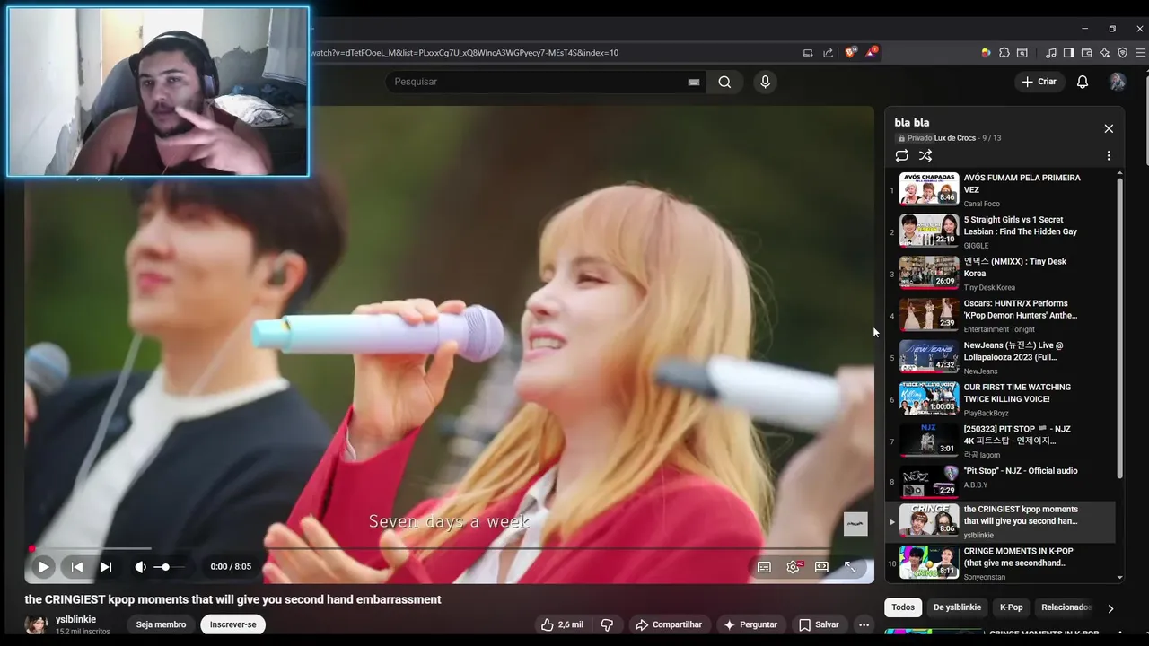Image resolution: width=1149 pixels, height=646 pixels.
Task: Click the install/cast screen icon in address bar
Action: coord(808,53)
